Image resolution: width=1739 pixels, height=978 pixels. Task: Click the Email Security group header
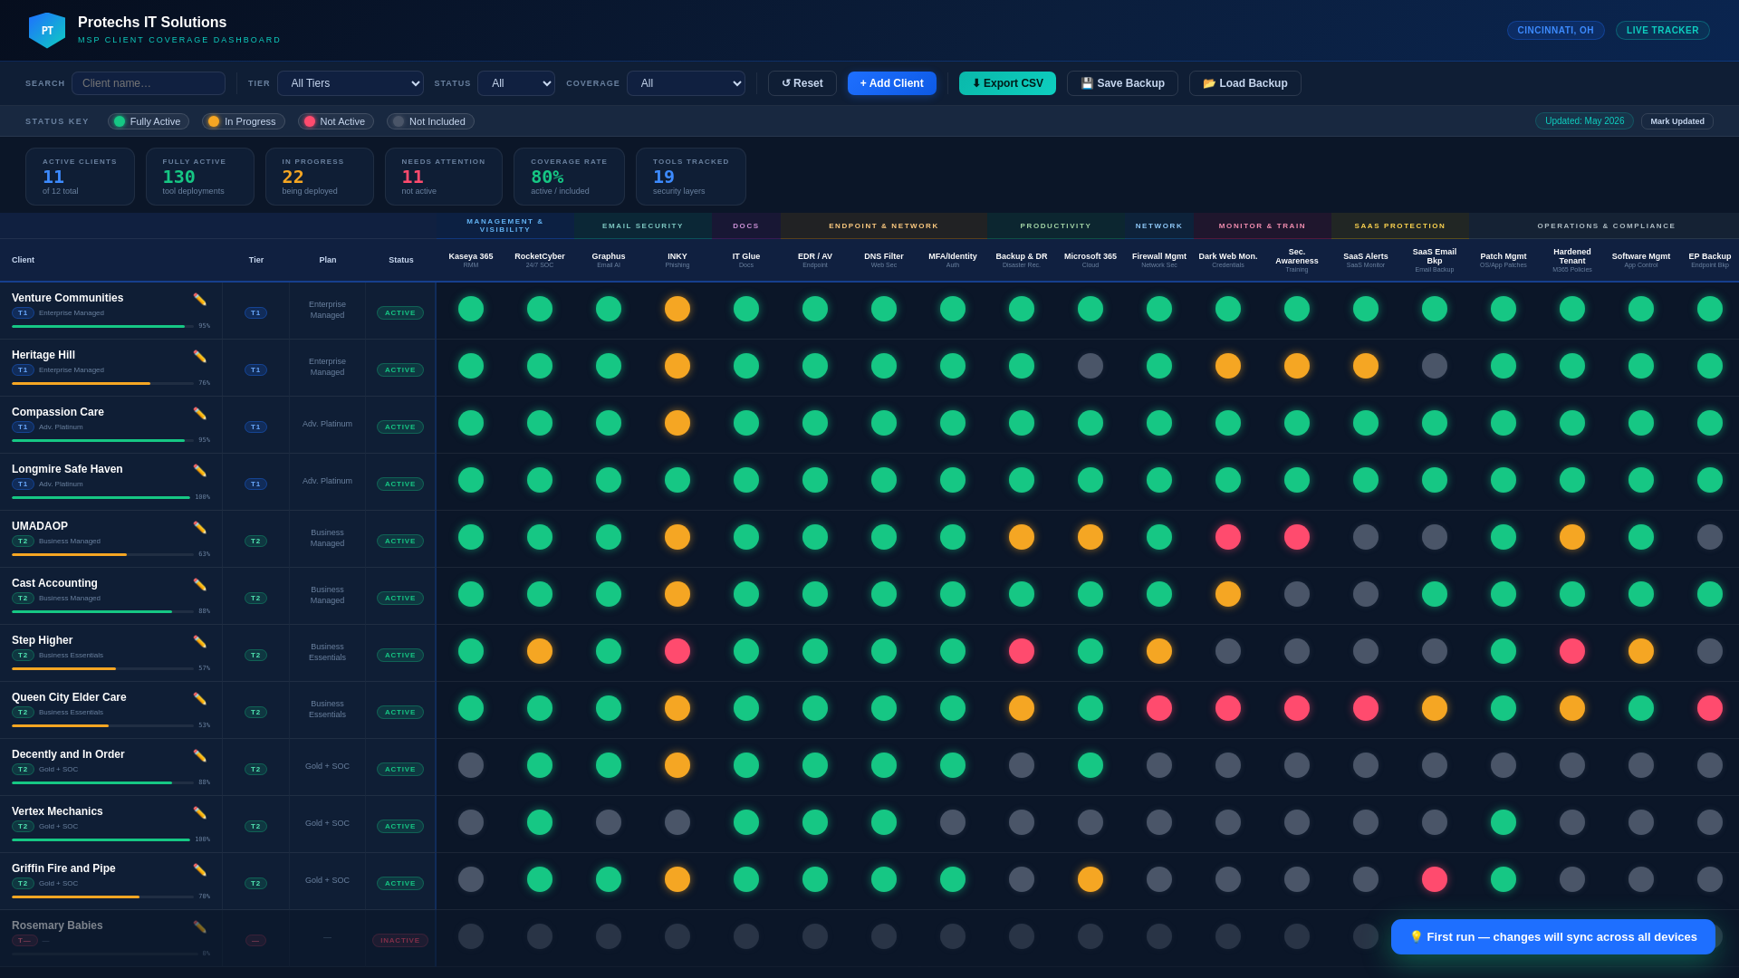[x=643, y=225]
